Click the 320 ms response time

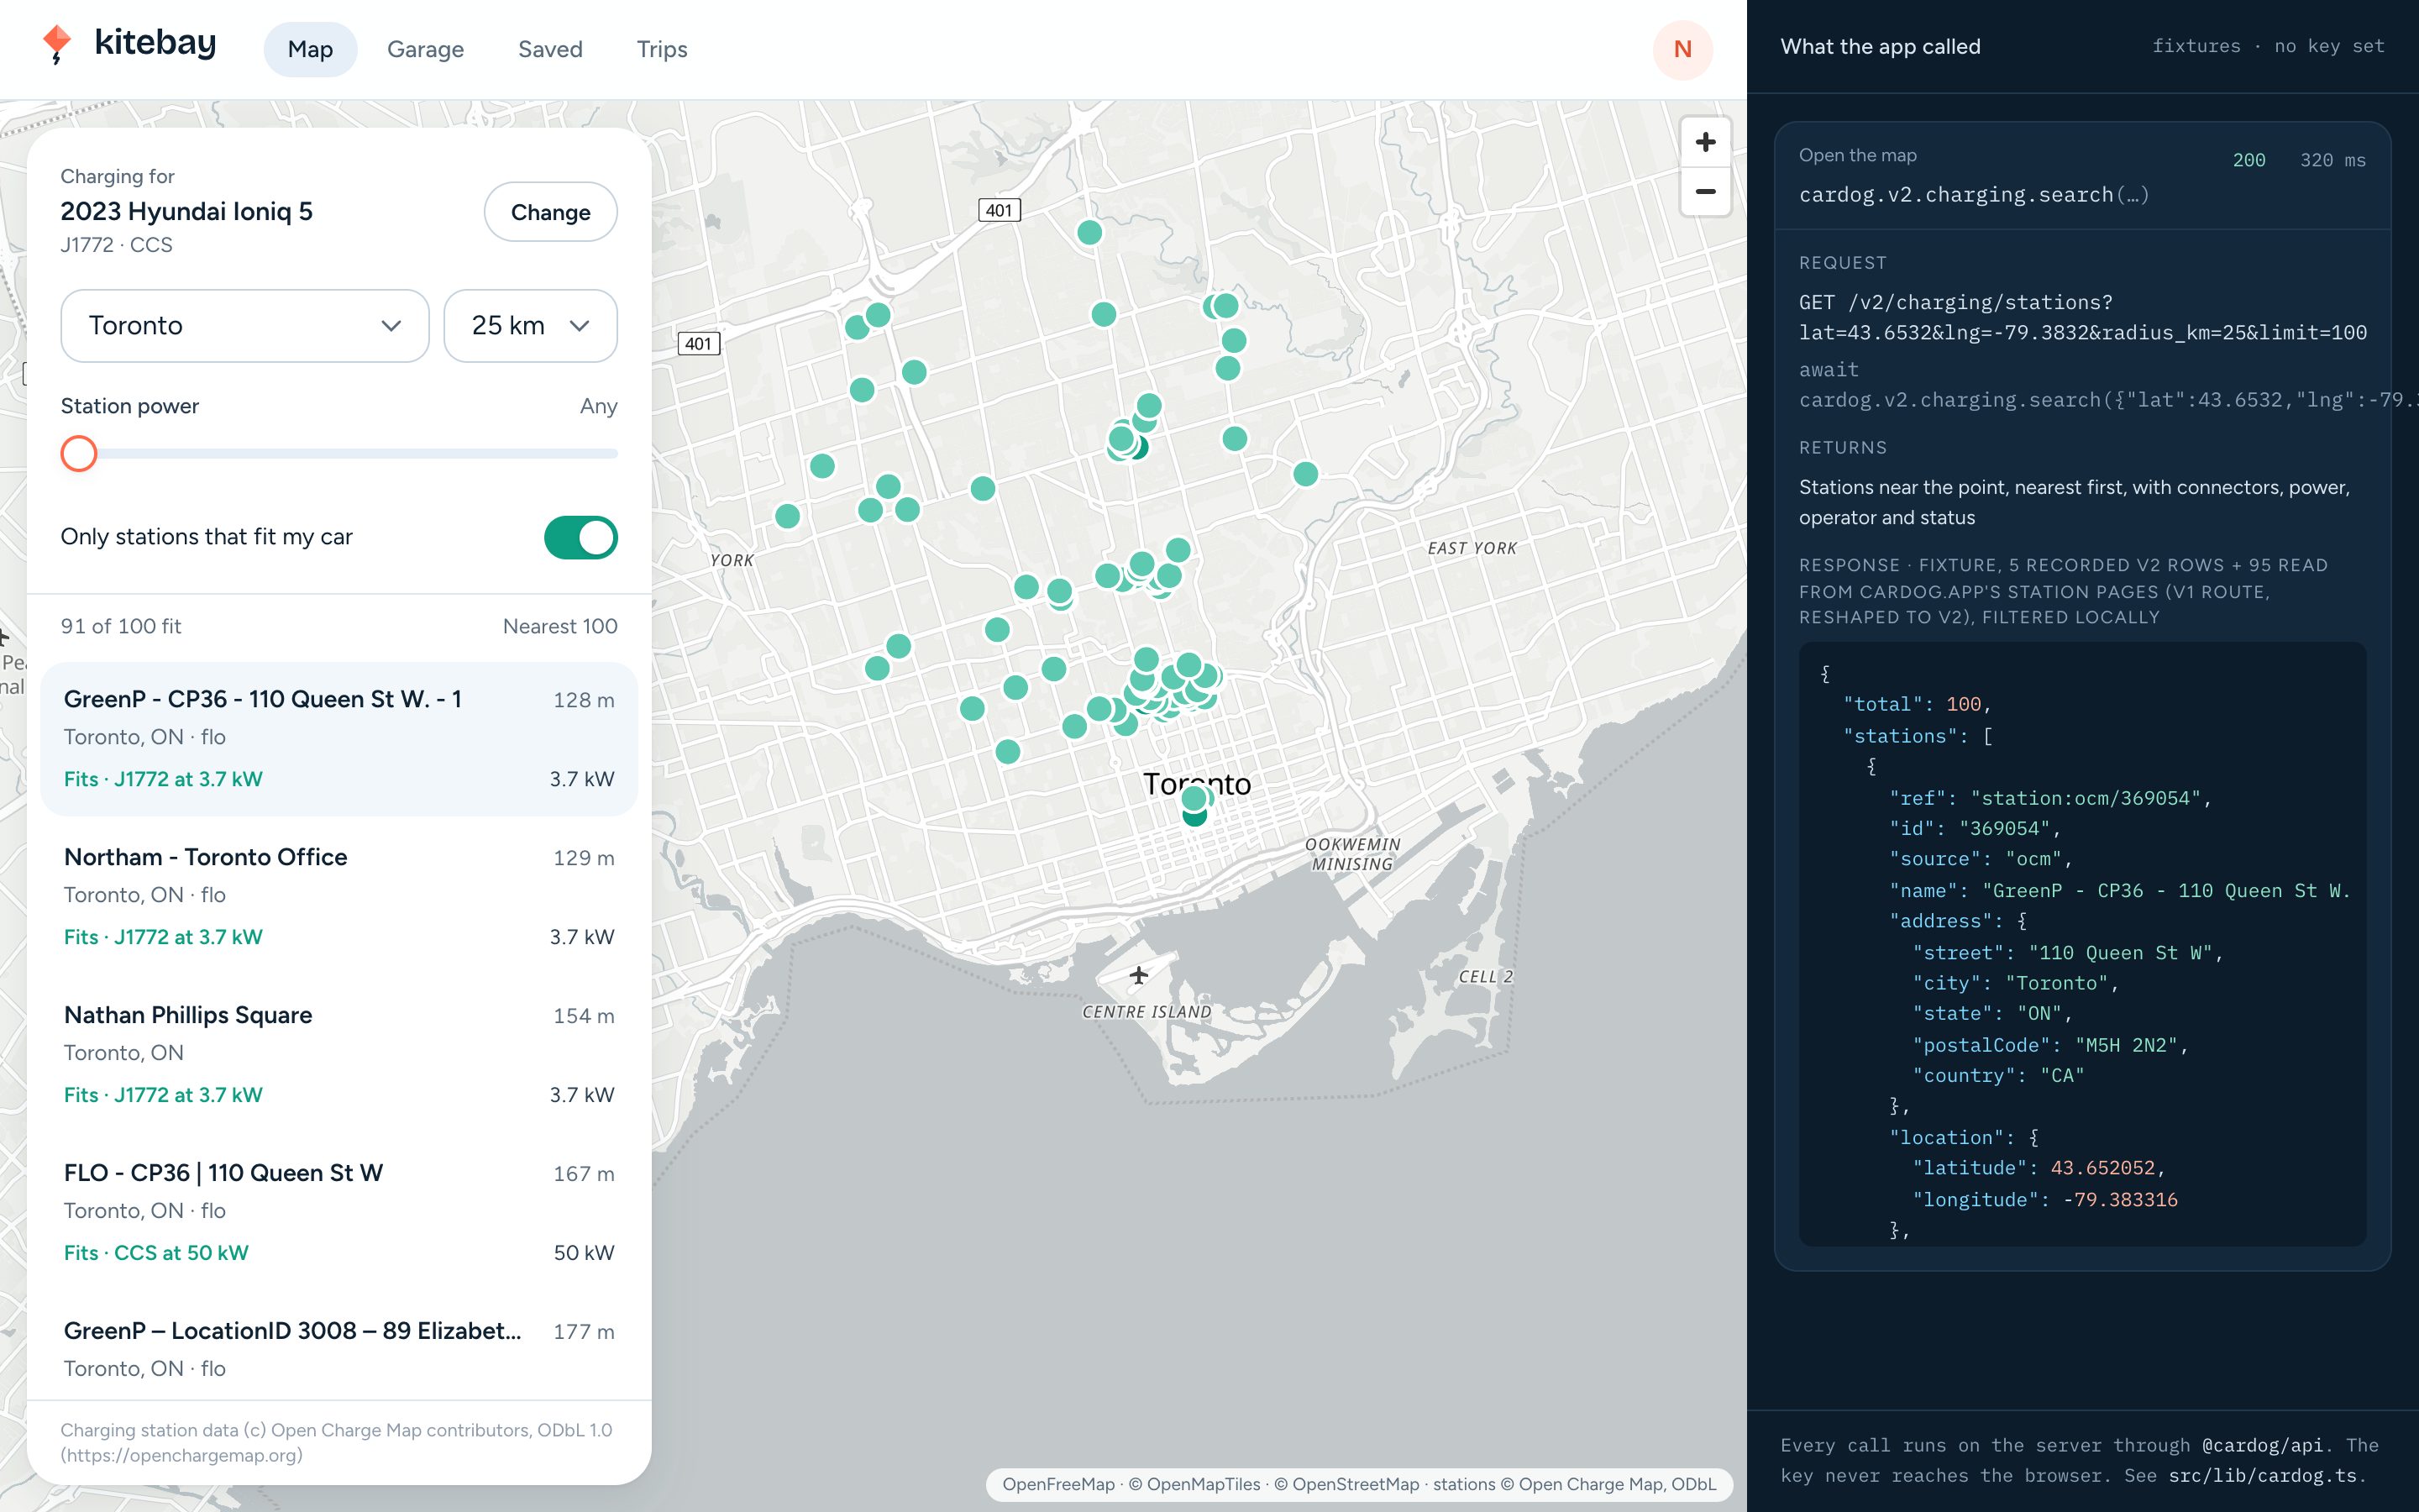[x=2332, y=160]
